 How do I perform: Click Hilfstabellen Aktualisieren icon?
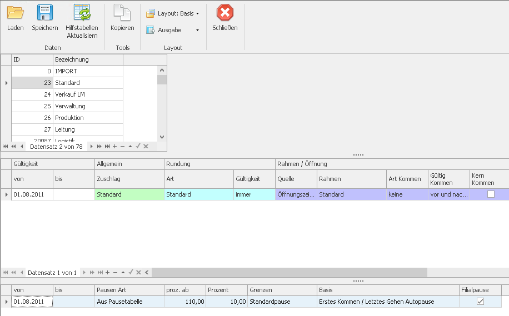click(x=82, y=13)
